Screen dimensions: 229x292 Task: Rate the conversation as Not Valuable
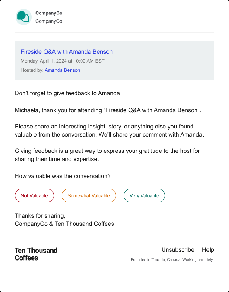34,195
